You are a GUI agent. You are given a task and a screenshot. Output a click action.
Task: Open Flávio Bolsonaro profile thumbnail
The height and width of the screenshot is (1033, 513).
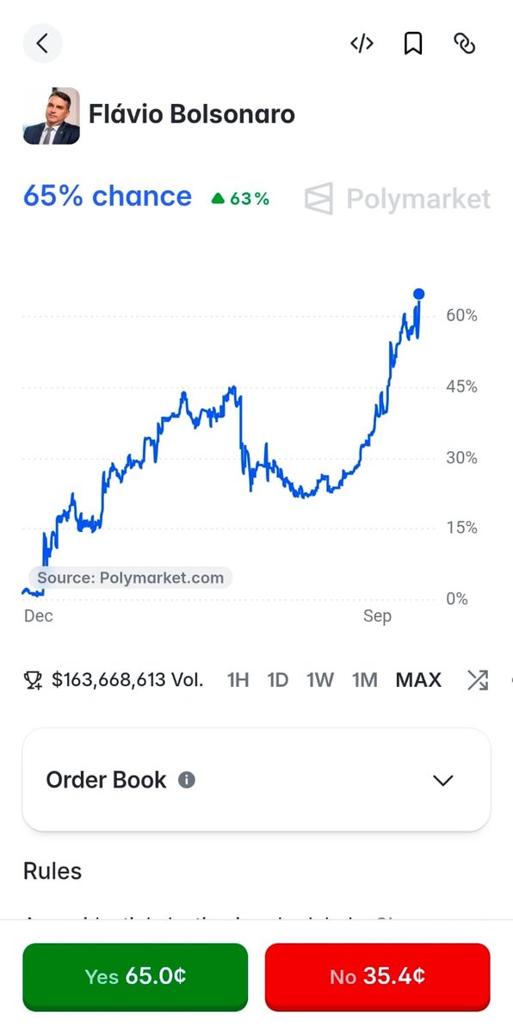(52, 115)
